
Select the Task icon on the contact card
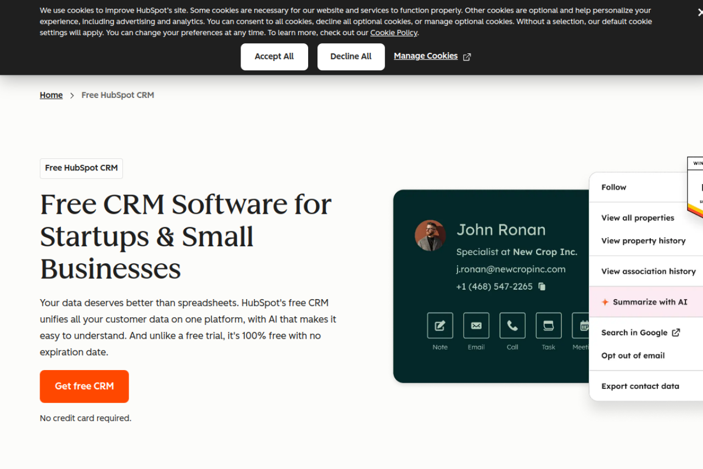pyautogui.click(x=548, y=325)
